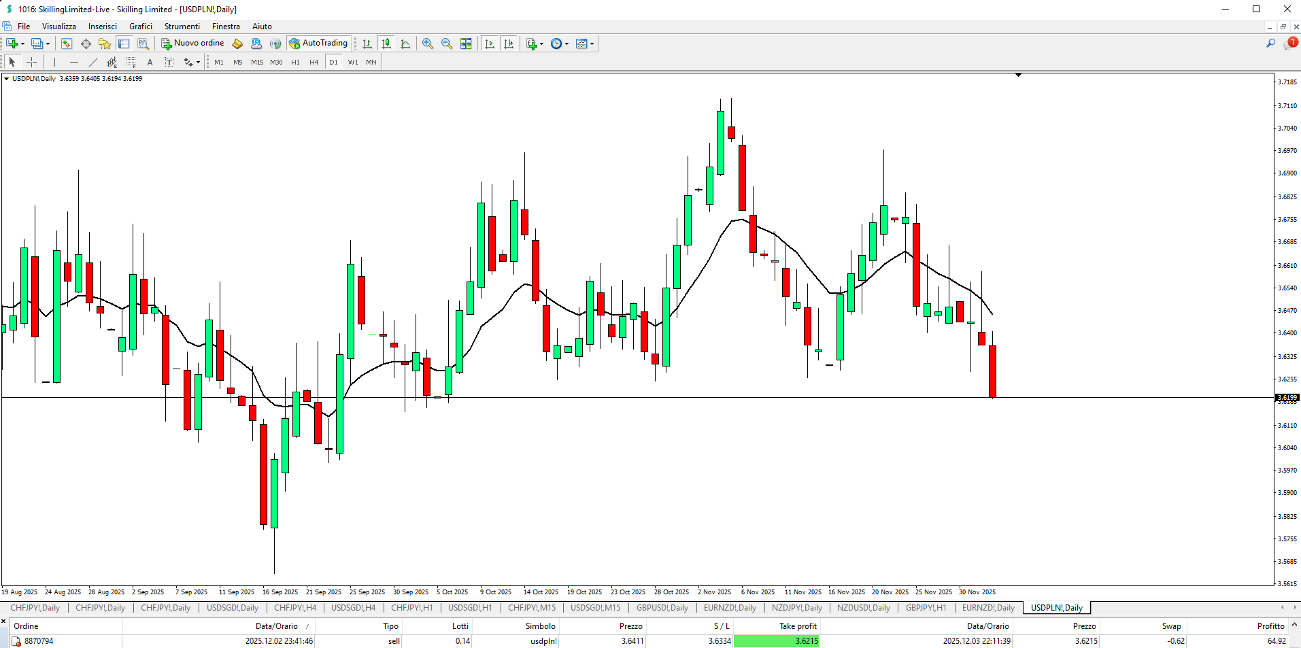Switch to the GBPUSD!,Daily chart tab
Image resolution: width=1301 pixels, height=648 pixels.
pos(662,608)
